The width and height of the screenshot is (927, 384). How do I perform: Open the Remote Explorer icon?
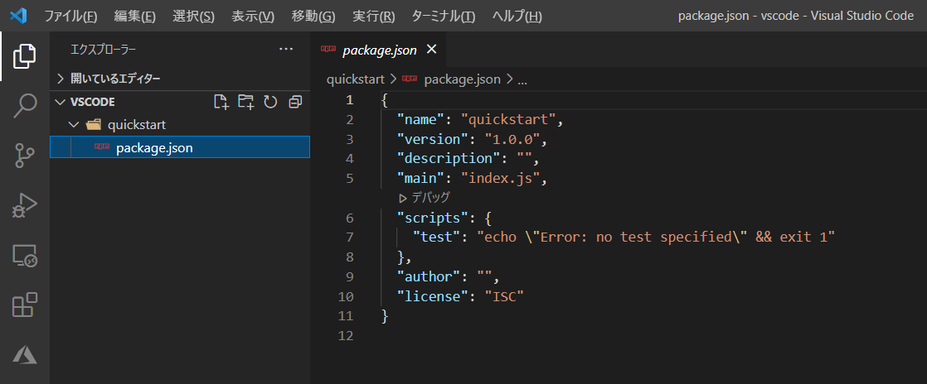click(24, 256)
